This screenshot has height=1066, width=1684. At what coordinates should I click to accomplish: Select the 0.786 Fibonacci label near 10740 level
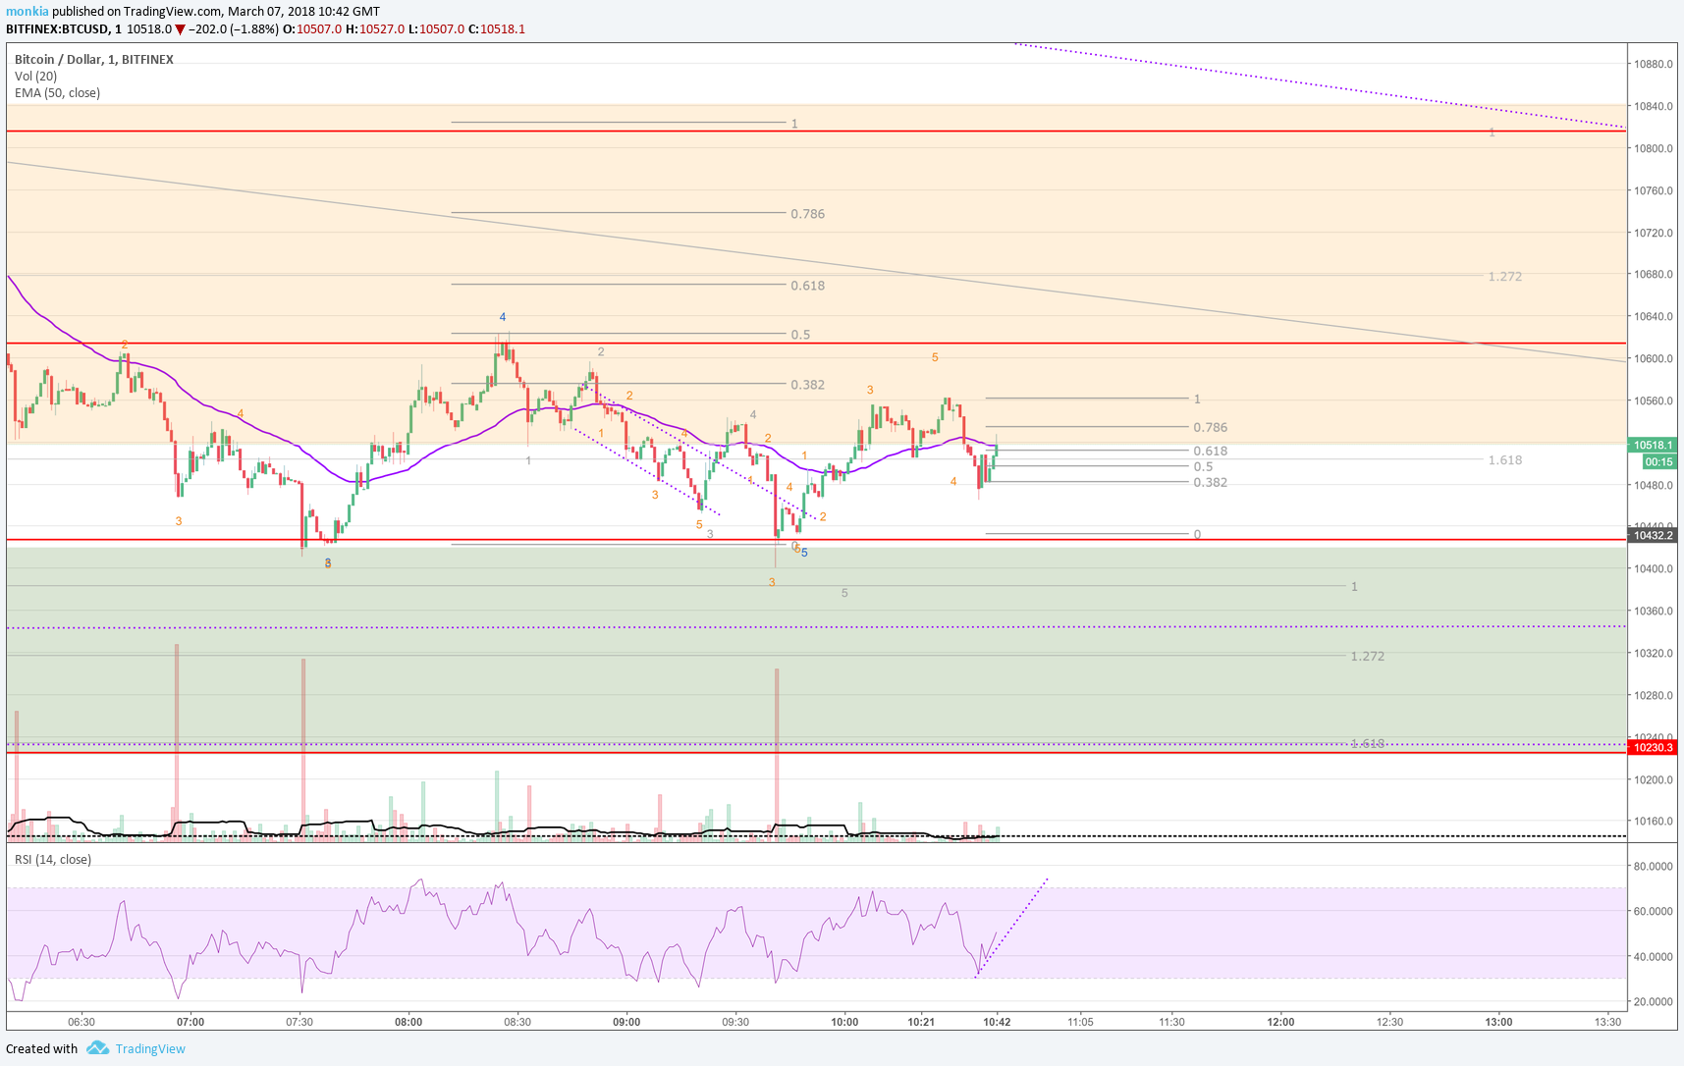pyautogui.click(x=807, y=214)
